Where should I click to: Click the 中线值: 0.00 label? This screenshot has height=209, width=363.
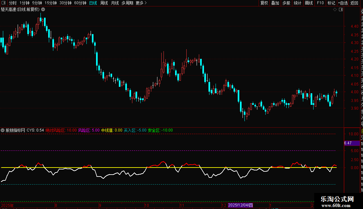(112, 130)
